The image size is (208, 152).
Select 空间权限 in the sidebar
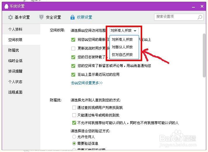21,40
